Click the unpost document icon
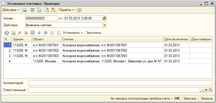 53,10
